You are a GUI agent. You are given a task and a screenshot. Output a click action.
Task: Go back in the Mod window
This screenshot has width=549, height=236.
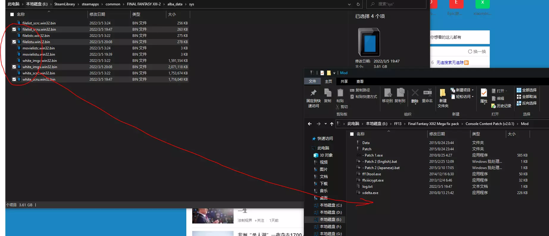(310, 124)
